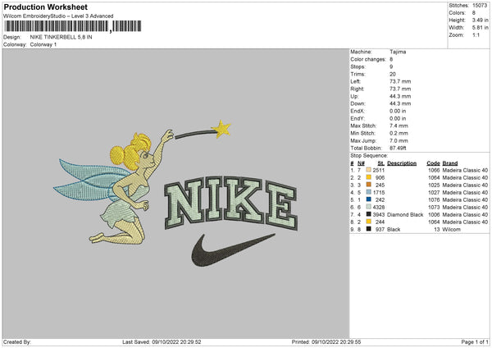Screen dimensions: 492x348
Task: Select the Black Wilcom color swatch
Action: click(x=369, y=229)
